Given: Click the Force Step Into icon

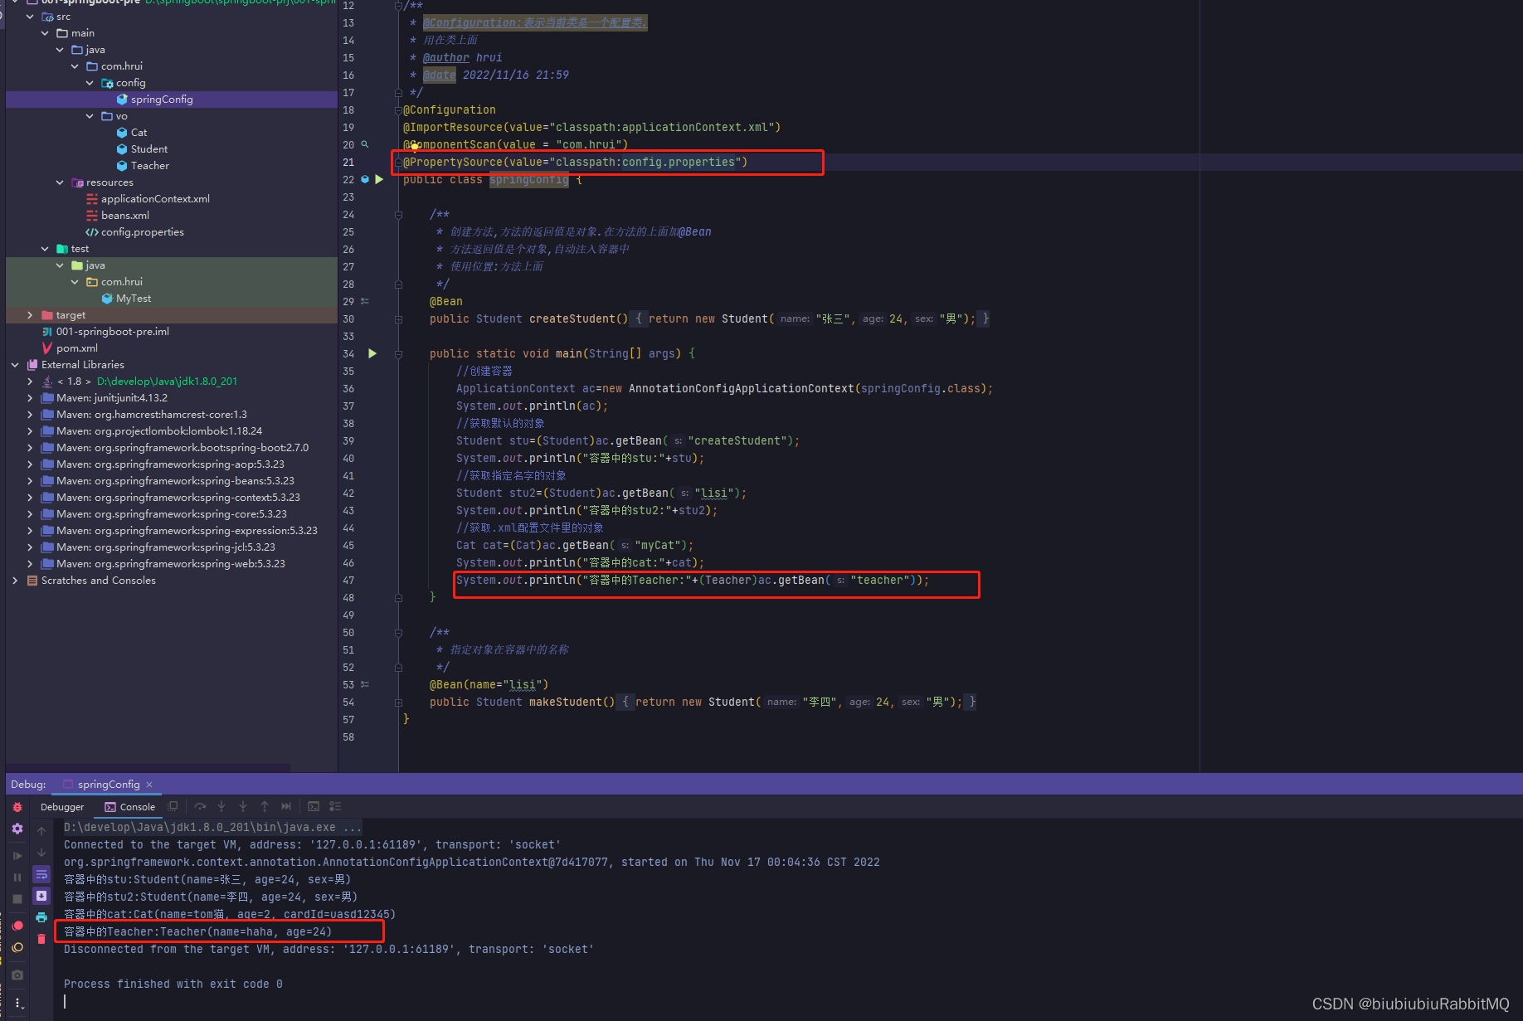Looking at the screenshot, I should coord(243,806).
